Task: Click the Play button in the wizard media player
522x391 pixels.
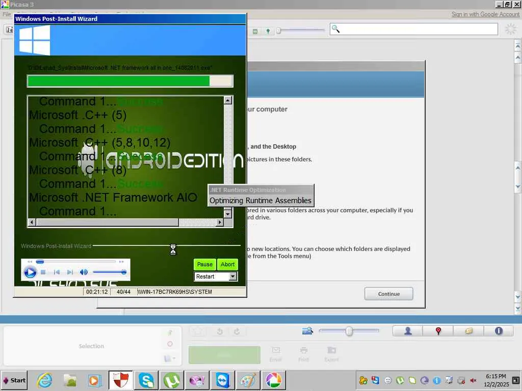Action: [x=30, y=272]
